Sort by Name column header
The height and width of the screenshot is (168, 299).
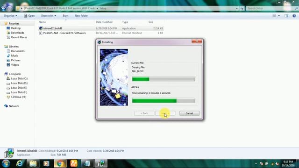click(x=42, y=22)
